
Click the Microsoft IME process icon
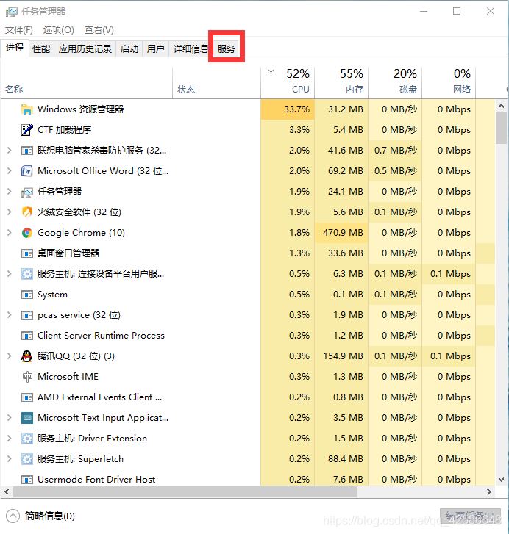pyautogui.click(x=27, y=377)
